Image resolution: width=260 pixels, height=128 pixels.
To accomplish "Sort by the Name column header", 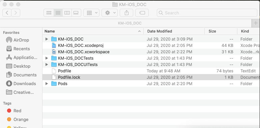I will [93, 31].
